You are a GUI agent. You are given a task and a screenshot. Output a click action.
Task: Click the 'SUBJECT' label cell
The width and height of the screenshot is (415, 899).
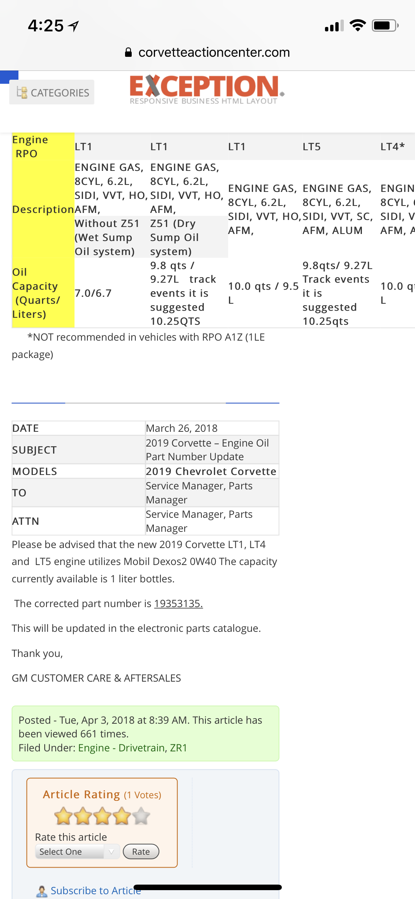78,450
